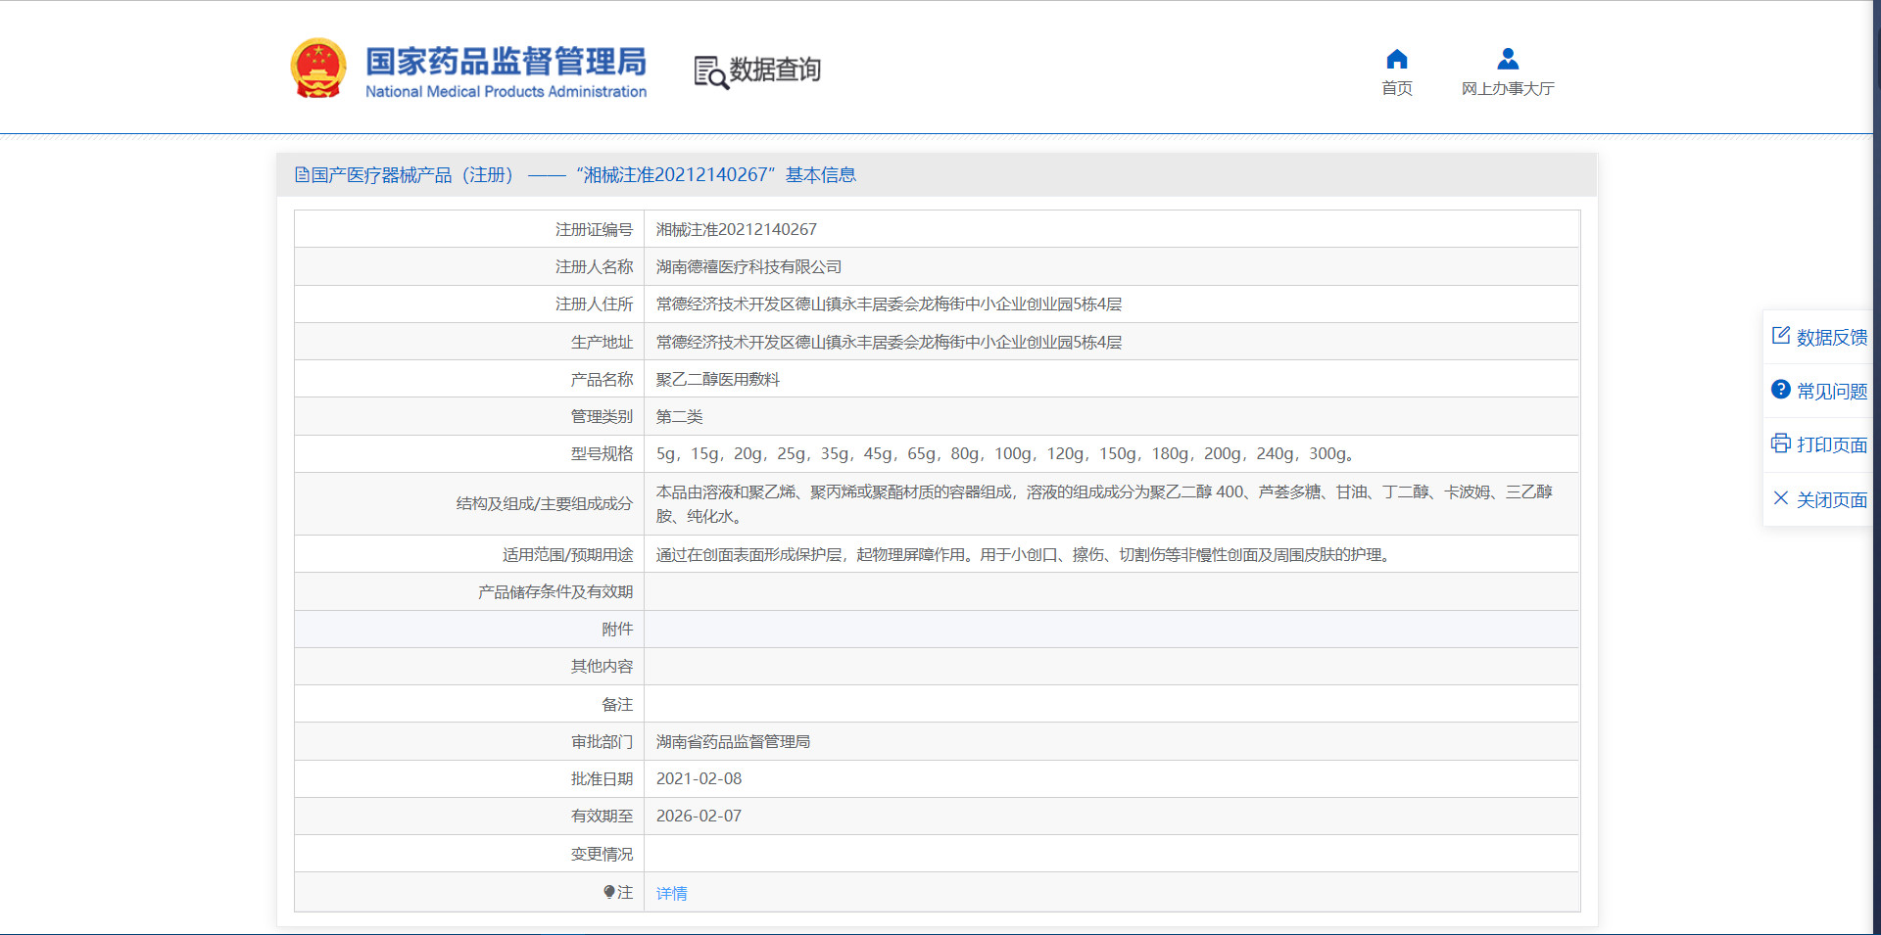This screenshot has height=935, width=1881.
Task: Click the 注册证编号 row label
Action: [595, 229]
